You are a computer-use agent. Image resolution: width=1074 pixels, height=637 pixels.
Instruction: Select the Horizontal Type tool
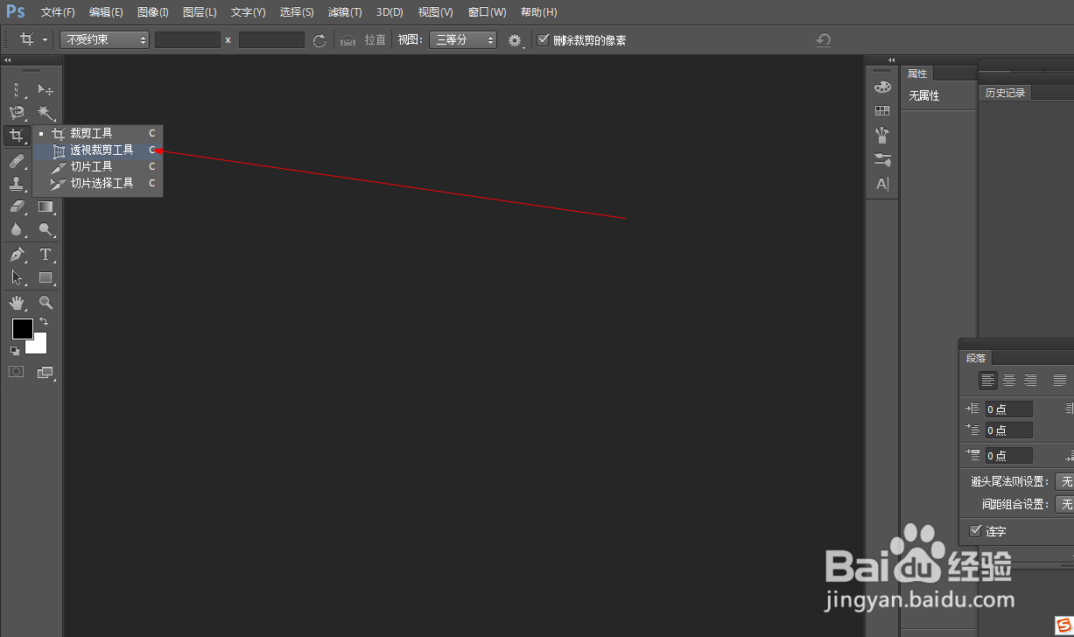pyautogui.click(x=46, y=255)
